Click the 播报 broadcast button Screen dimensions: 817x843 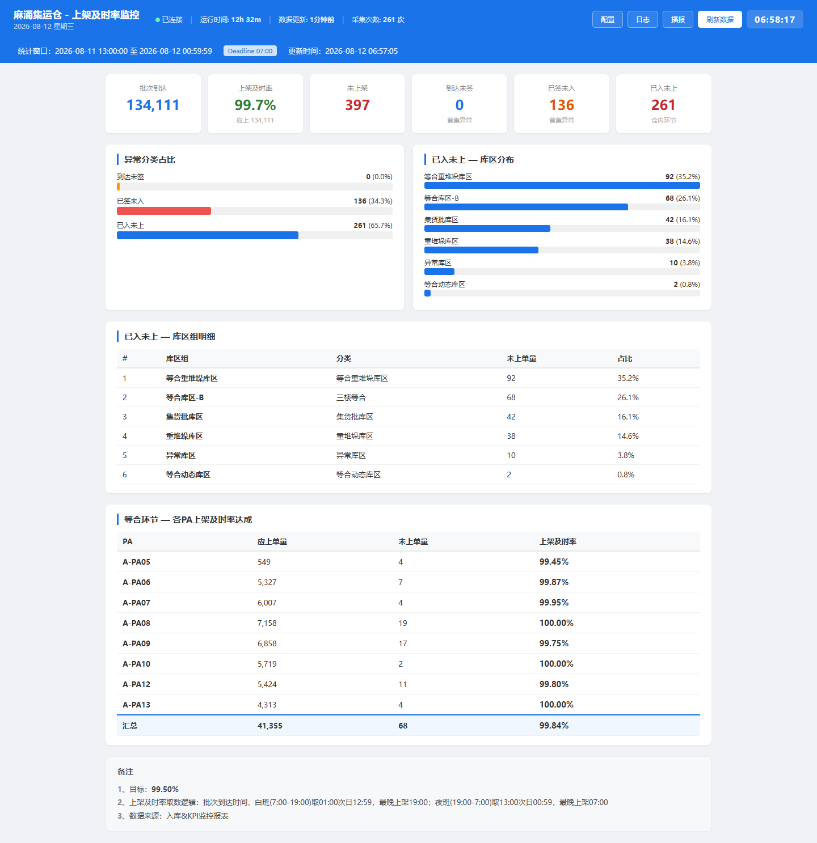pos(678,19)
